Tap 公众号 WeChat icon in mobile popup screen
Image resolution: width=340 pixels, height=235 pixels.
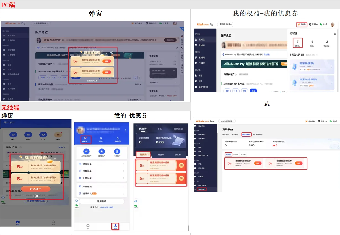tap(3, 202)
